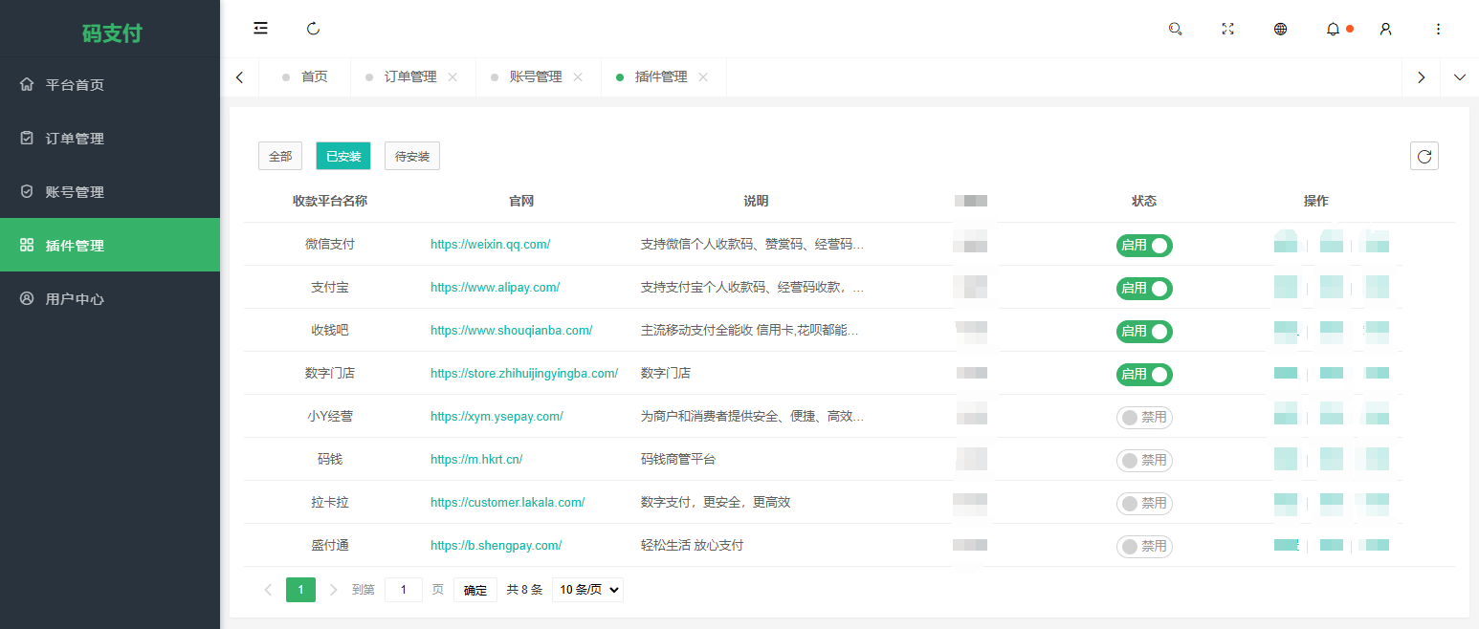
Task: Collapse the sidebar menu icon
Action: (260, 29)
